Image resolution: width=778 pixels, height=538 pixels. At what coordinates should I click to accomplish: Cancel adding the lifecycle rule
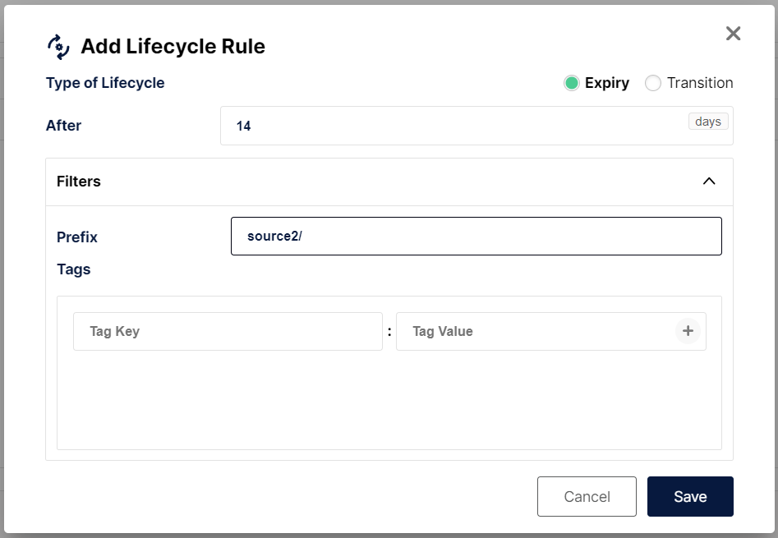(x=587, y=496)
